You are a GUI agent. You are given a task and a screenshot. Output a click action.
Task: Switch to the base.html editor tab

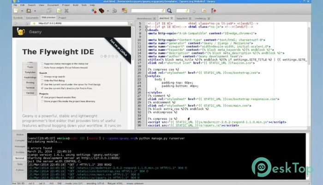(x=182, y=18)
